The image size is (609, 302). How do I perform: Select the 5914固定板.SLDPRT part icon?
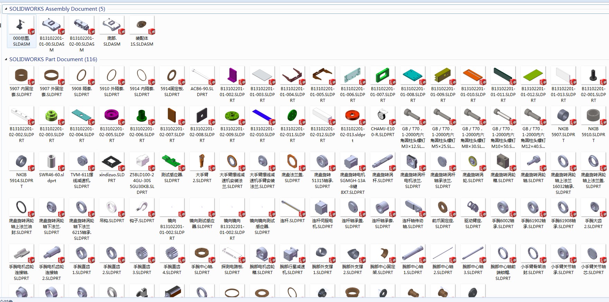[x=172, y=75]
